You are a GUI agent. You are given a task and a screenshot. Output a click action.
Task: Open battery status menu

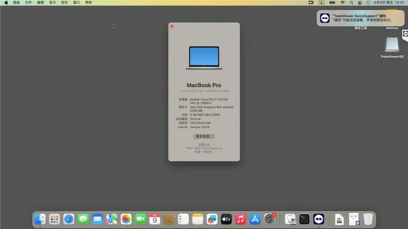coord(332,3)
